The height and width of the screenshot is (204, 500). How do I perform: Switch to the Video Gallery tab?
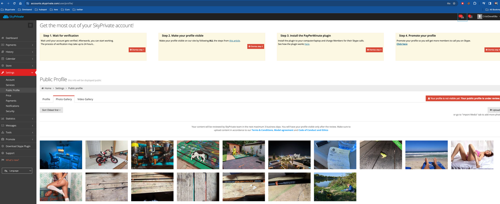tap(85, 99)
